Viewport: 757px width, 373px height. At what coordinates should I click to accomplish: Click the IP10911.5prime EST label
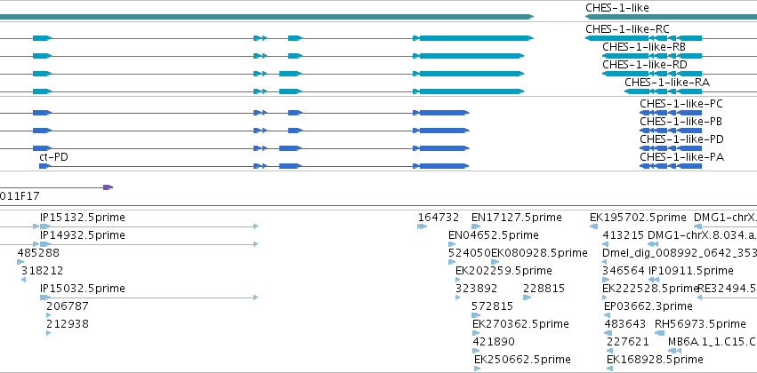point(691,271)
